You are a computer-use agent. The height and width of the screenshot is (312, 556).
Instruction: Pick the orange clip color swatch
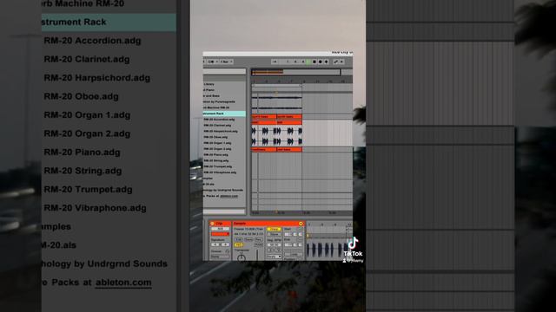[220, 234]
